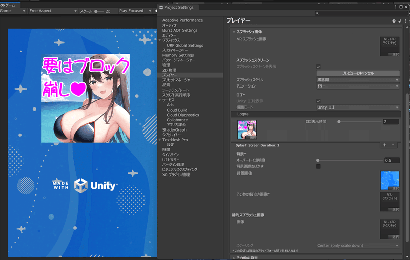The height and width of the screenshot is (260, 410).
Task: Open the Splash Style dropdown
Action: [358, 80]
